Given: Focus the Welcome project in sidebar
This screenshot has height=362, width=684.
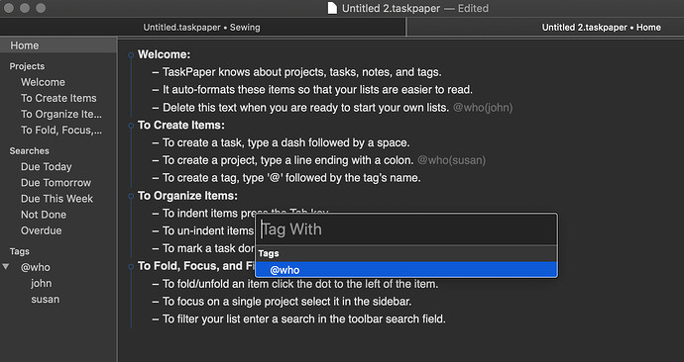Looking at the screenshot, I should (x=43, y=82).
